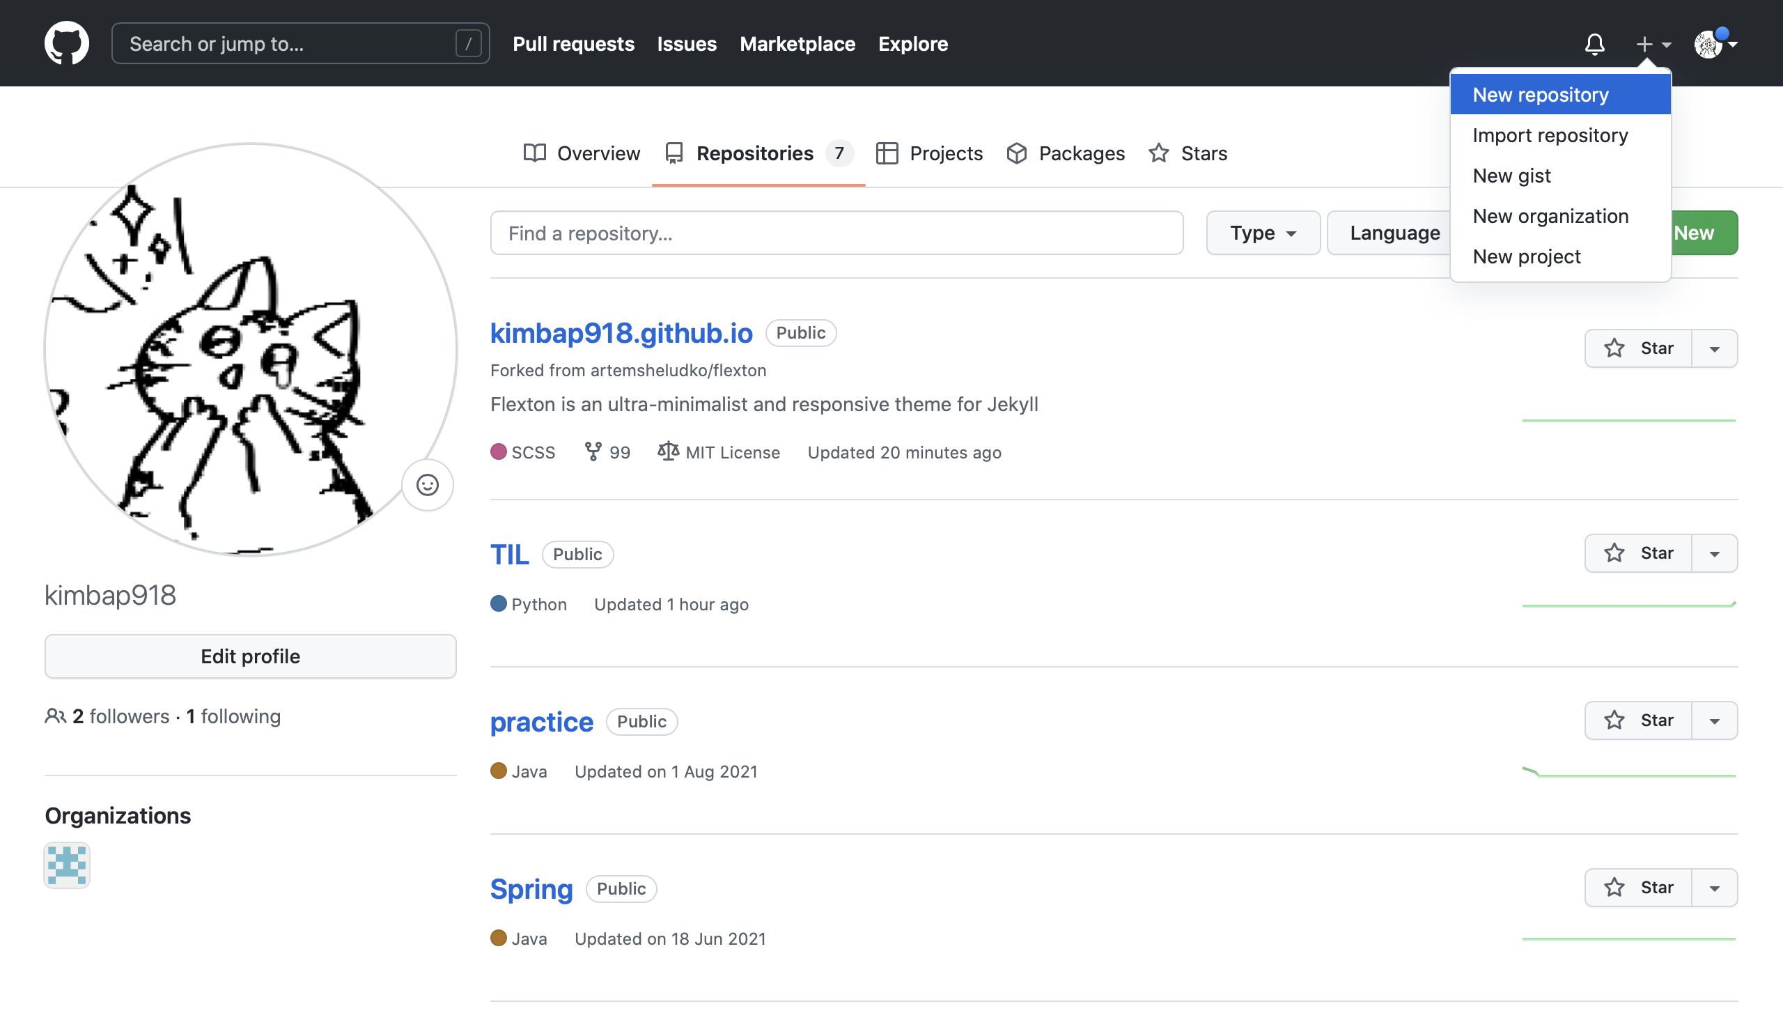Click the kimbap918.github.io repository link
Viewport: 1783px width, 1027px height.
pos(621,333)
